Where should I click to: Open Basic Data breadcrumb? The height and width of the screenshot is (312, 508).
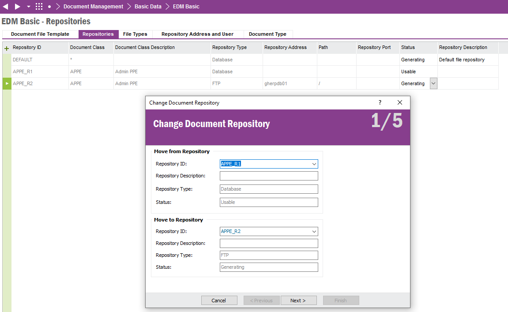(148, 7)
